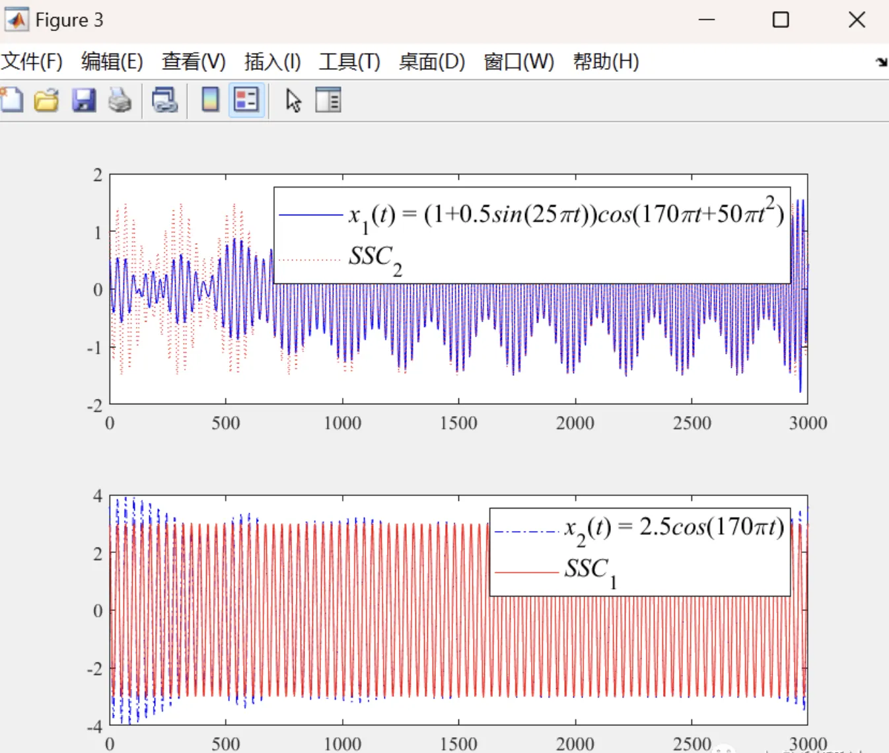
Task: Click the bottom plot's y-axis label 4
Action: pos(98,496)
